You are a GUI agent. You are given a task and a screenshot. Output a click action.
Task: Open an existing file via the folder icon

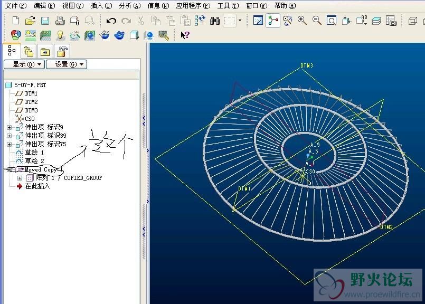[31, 21]
